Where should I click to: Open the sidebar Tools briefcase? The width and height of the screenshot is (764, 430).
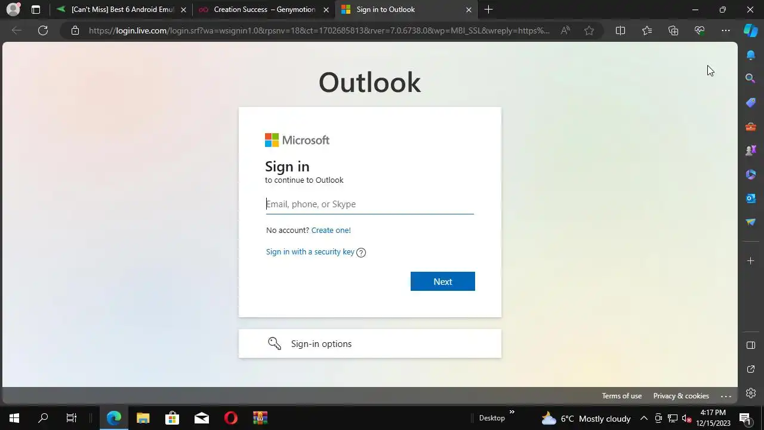(x=751, y=127)
